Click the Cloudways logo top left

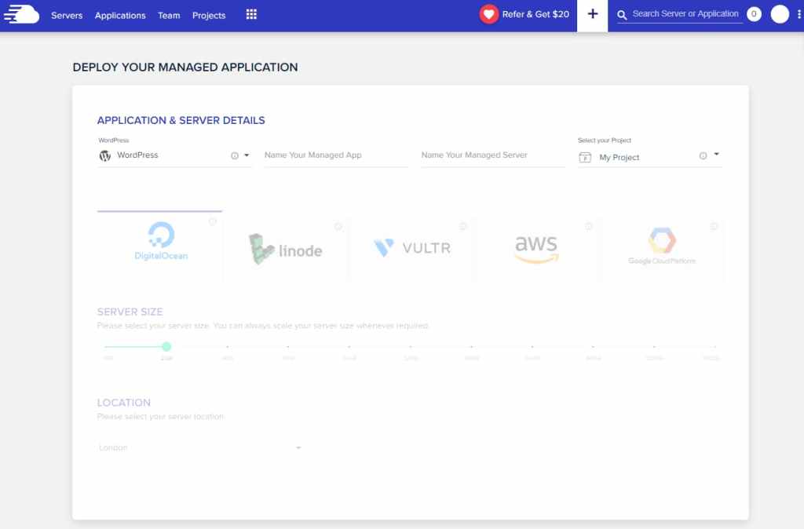tap(20, 13)
